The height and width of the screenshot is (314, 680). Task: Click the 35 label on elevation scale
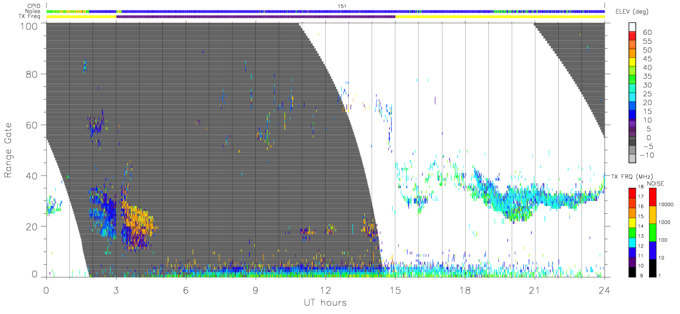[x=646, y=76]
